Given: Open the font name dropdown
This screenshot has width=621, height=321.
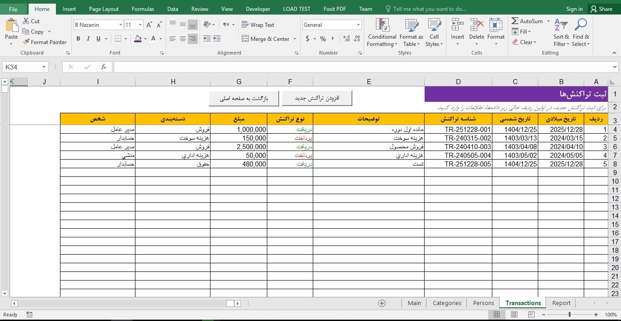Looking at the screenshot, I should 120,25.
